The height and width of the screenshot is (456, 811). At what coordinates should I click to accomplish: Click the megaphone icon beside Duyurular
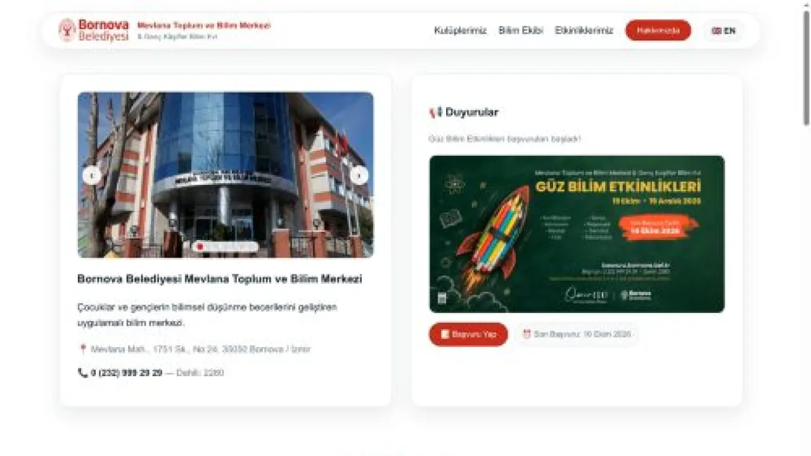click(x=435, y=113)
